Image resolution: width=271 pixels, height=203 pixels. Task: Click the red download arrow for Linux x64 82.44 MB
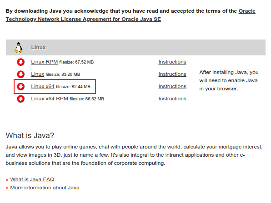pos(21,86)
